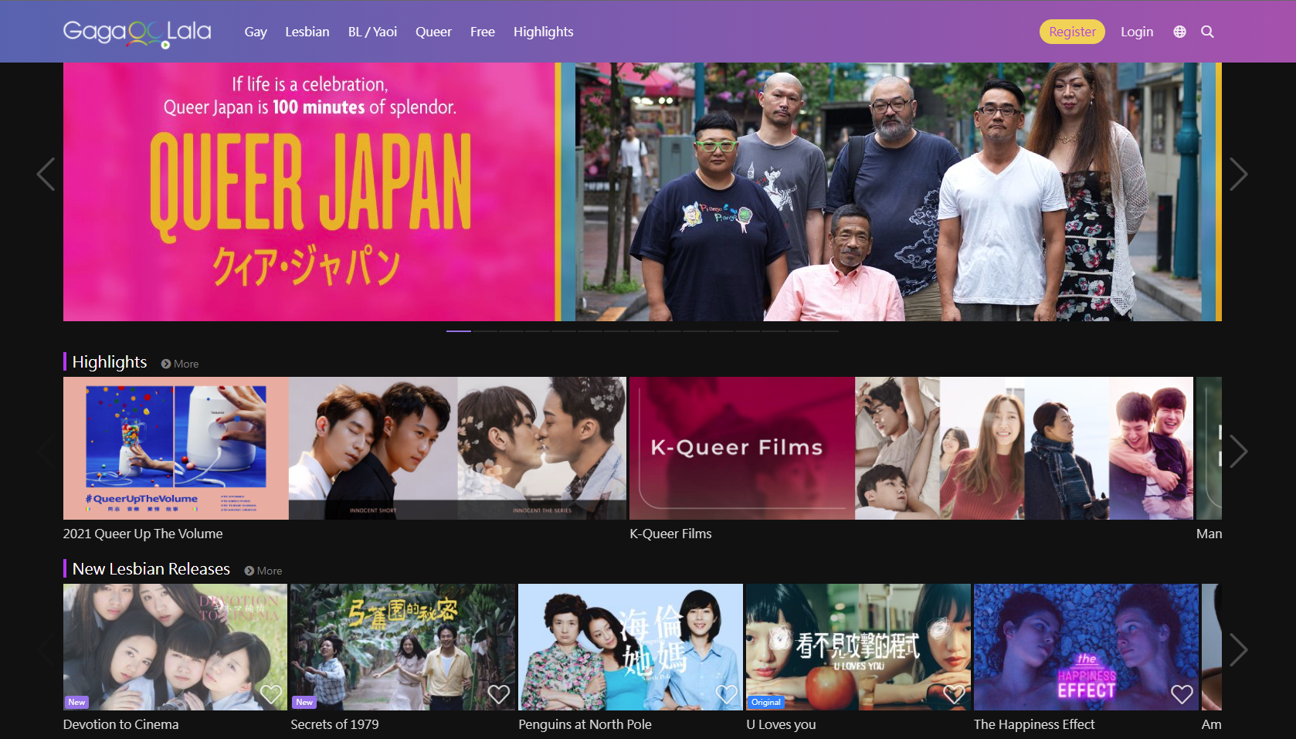This screenshot has height=739, width=1296.
Task: Open the Highlights menu item
Action: [544, 32]
